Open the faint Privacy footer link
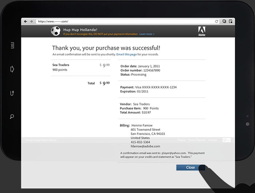The width and height of the screenshot is (255, 193). tap(181, 140)
